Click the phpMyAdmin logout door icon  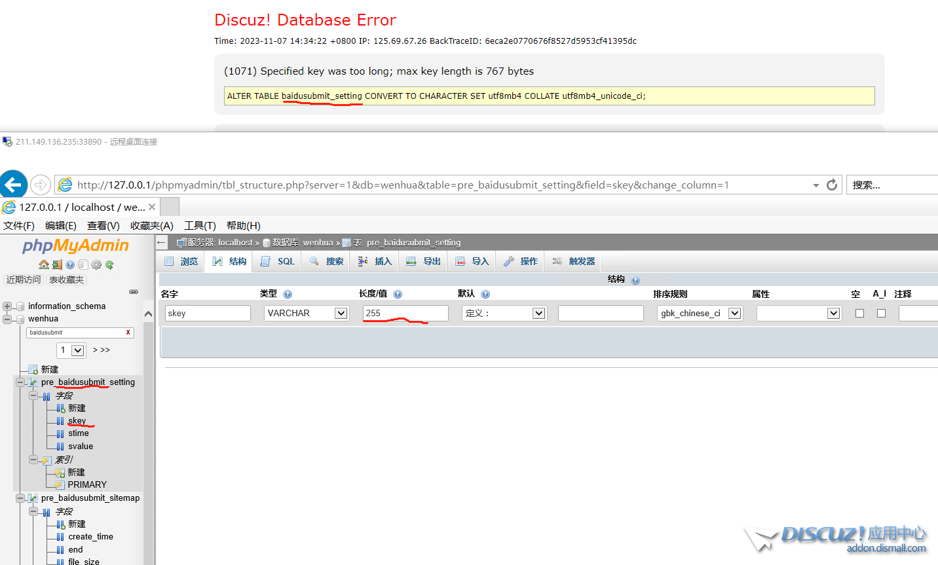point(57,264)
